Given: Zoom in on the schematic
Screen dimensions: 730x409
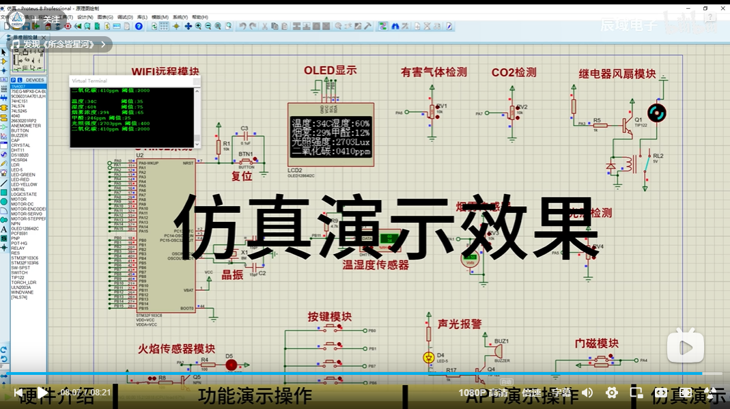Looking at the screenshot, I should click(x=198, y=27).
